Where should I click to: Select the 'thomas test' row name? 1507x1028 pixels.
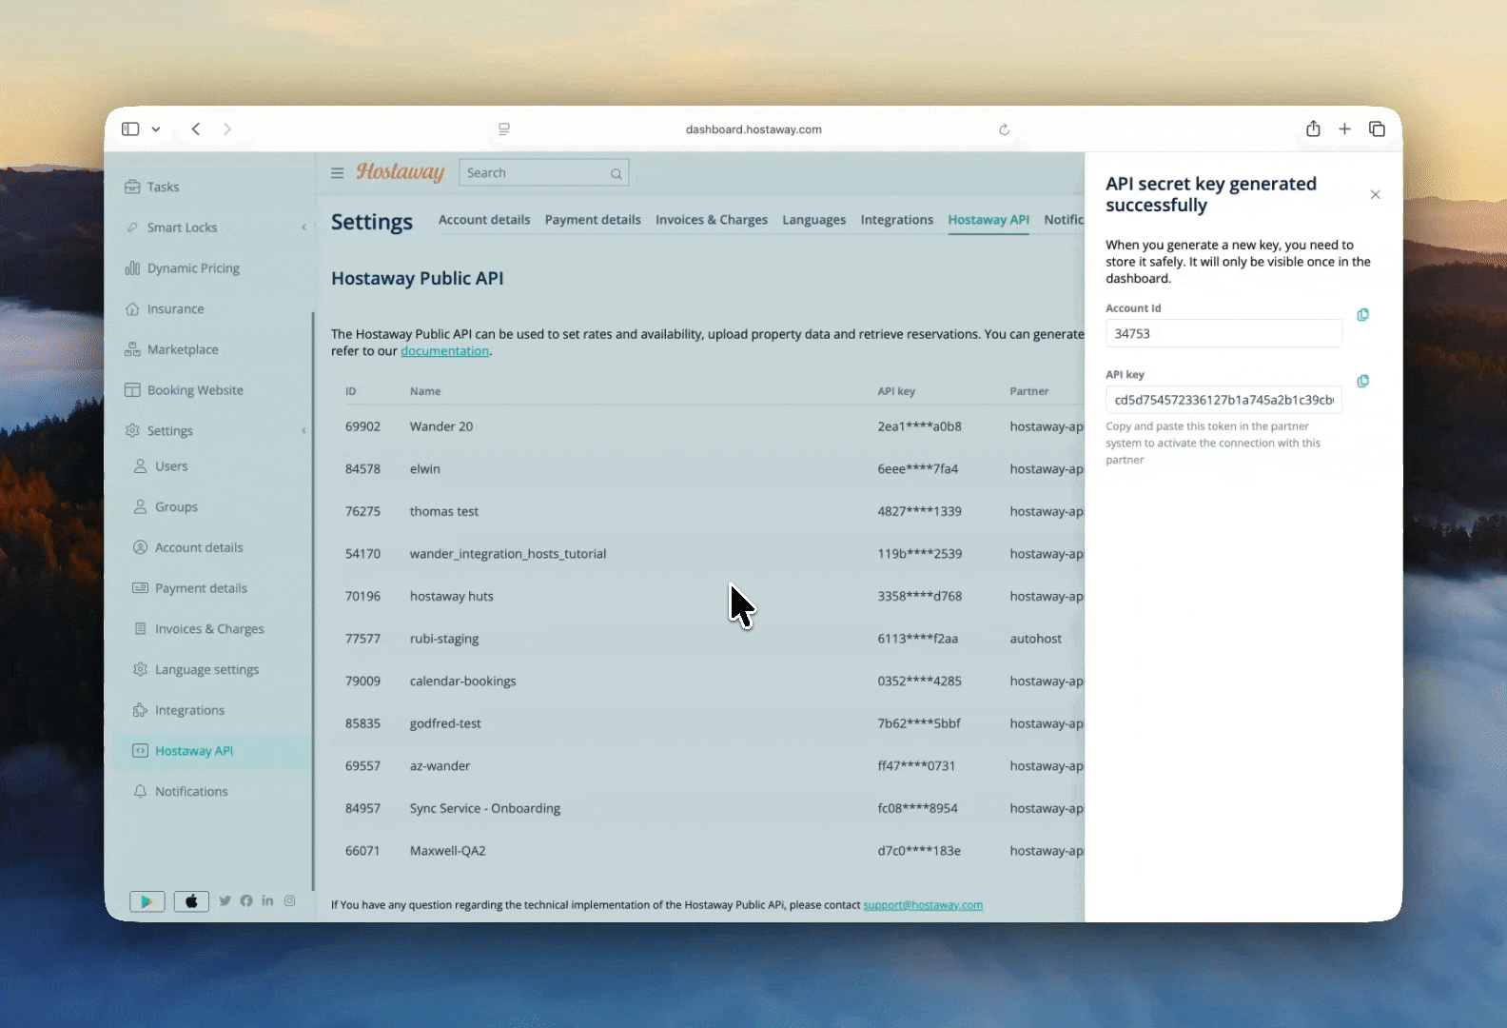tap(444, 511)
